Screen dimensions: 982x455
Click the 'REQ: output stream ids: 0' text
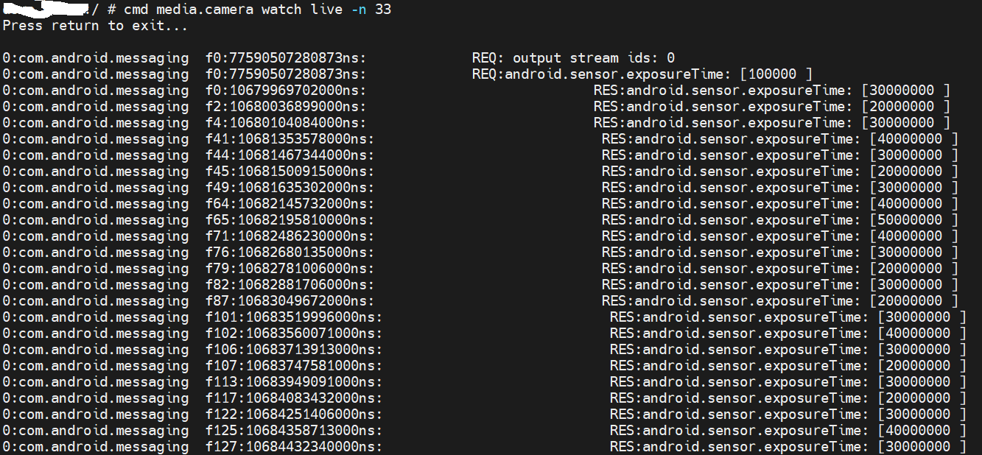tap(573, 58)
